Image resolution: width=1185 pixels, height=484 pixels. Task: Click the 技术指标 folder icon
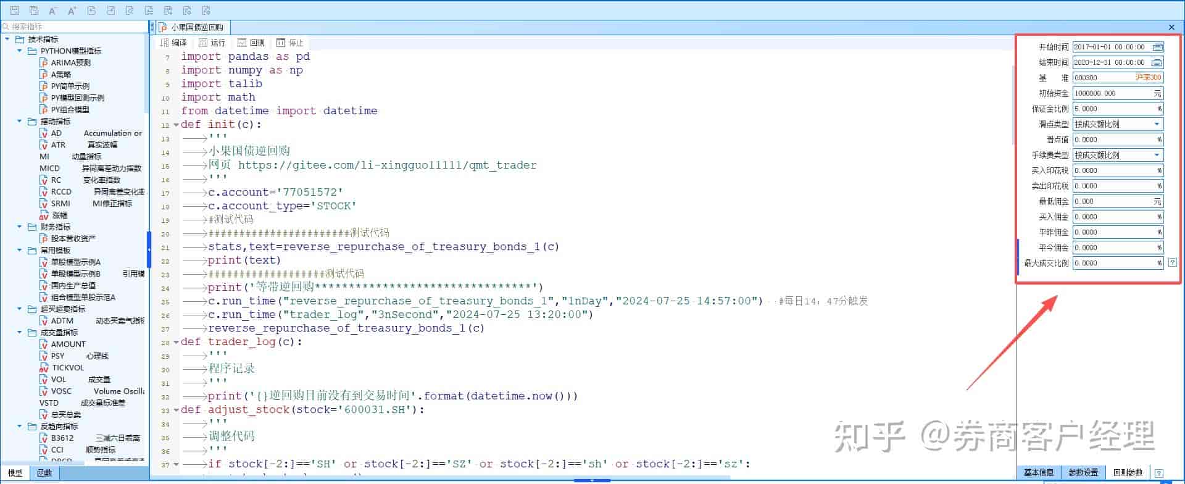click(x=20, y=39)
